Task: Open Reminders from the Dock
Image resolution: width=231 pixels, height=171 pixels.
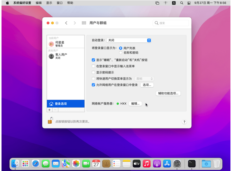Action: pyautogui.click(x=116, y=163)
